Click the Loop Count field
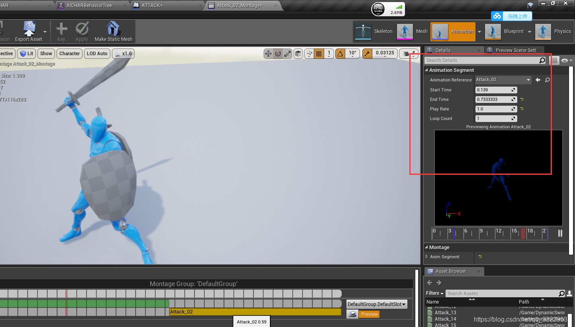 coord(496,118)
